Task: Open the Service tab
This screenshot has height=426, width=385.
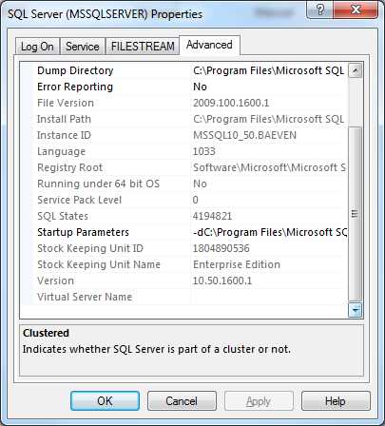Action: click(x=83, y=47)
